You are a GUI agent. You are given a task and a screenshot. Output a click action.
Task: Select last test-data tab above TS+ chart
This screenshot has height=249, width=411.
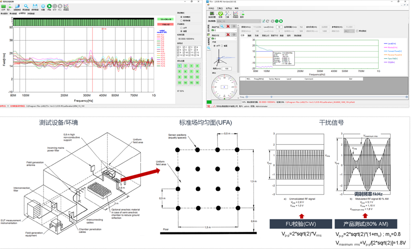point(297,36)
